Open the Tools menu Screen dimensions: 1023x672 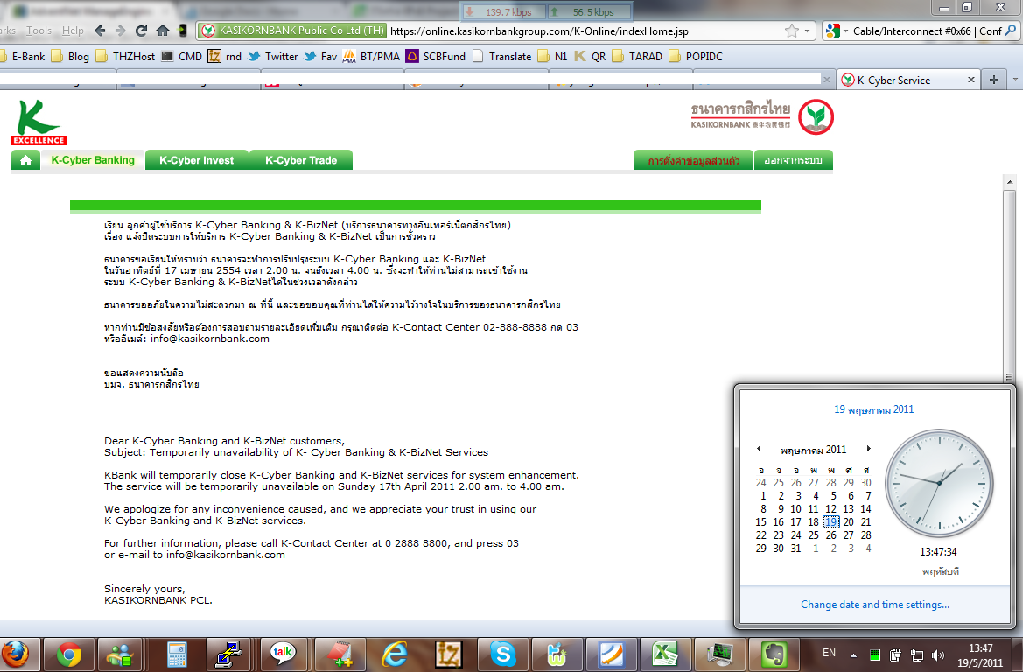39,31
